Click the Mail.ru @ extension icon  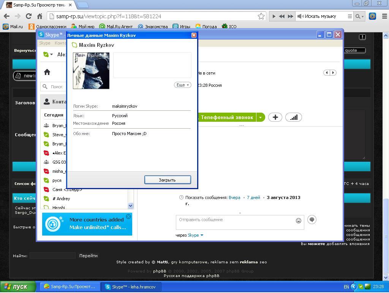point(372,16)
